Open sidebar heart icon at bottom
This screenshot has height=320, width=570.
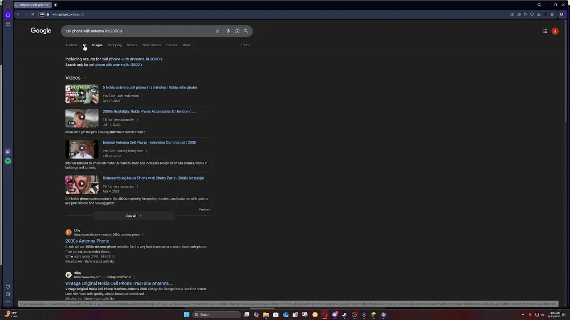8,287
